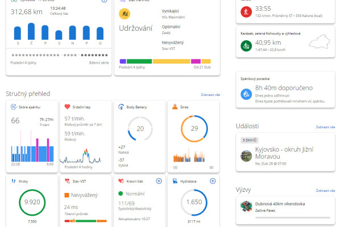Click Zobrazit vše next to Události
The width and height of the screenshot is (341, 227).
tap(325, 127)
